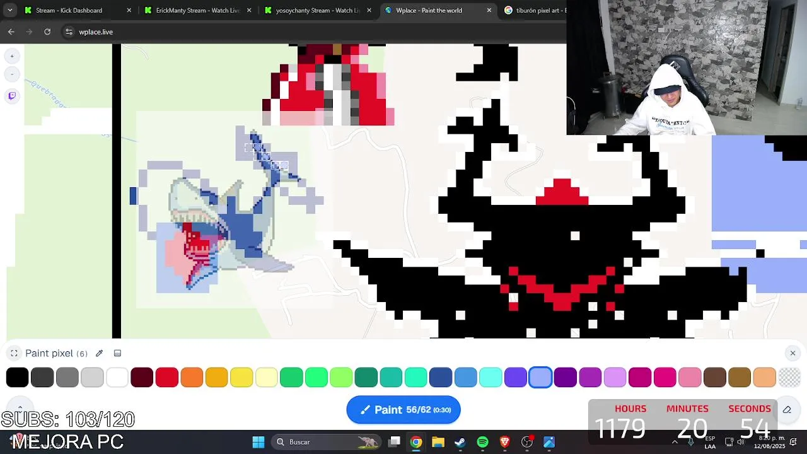Screen dimensions: 807x454
Task: Pick the light gray color swatch
Action: pyautogui.click(x=92, y=377)
